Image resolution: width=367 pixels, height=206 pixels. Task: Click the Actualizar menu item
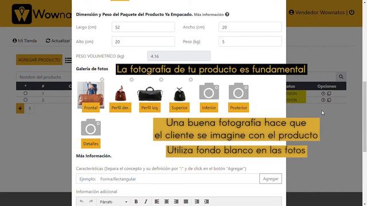coord(58,41)
